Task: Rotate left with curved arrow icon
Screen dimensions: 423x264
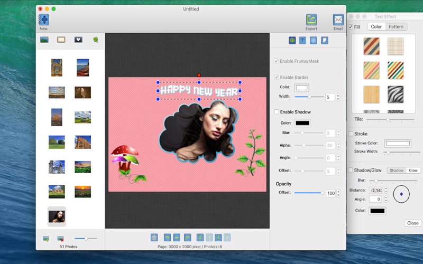Action: click(167, 237)
